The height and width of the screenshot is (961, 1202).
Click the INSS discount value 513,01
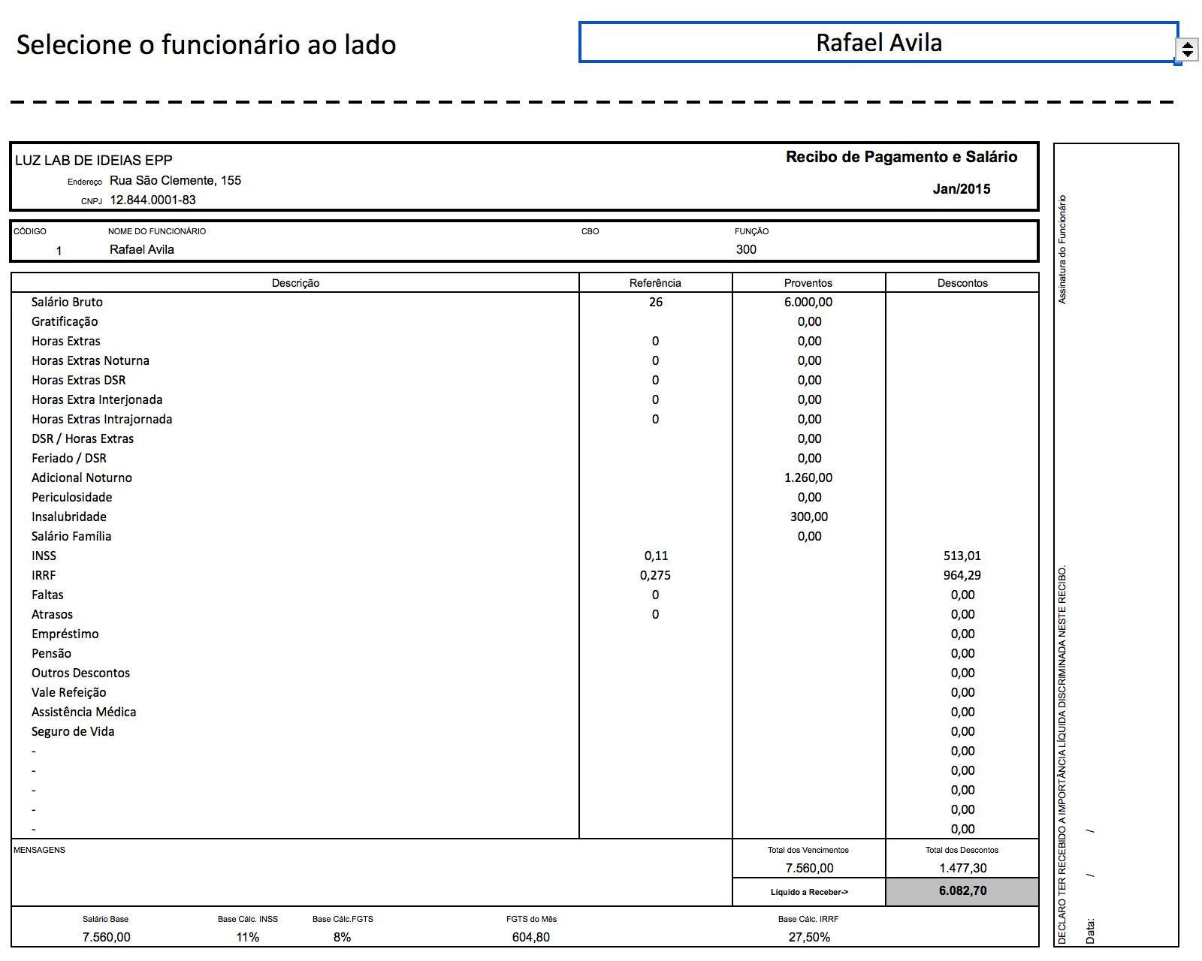click(x=962, y=556)
